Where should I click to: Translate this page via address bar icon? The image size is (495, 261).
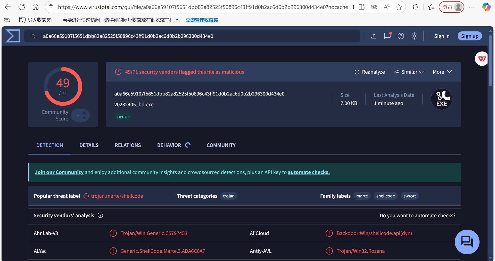(374, 7)
